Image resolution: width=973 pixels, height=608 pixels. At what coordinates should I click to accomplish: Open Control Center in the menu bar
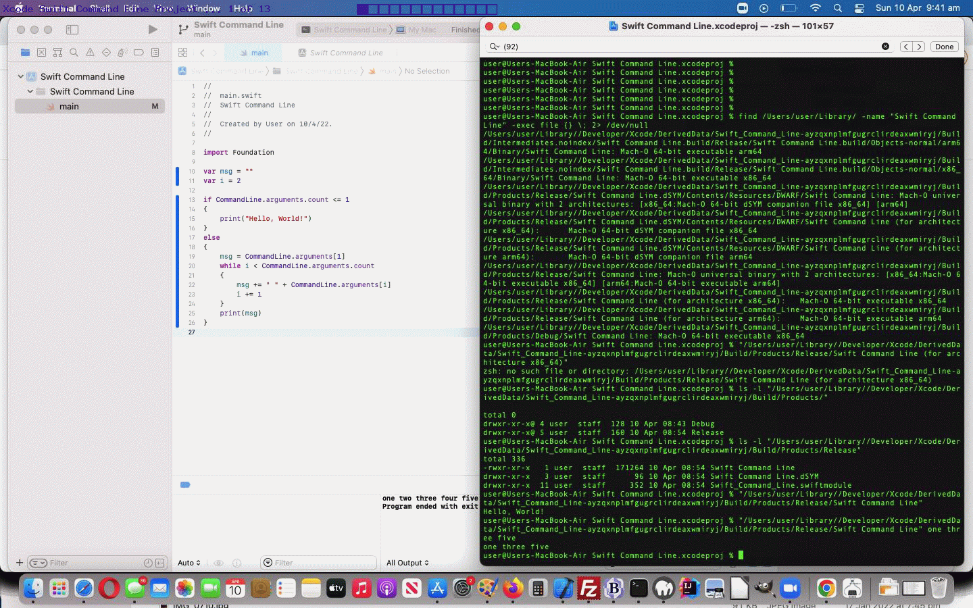tap(859, 8)
